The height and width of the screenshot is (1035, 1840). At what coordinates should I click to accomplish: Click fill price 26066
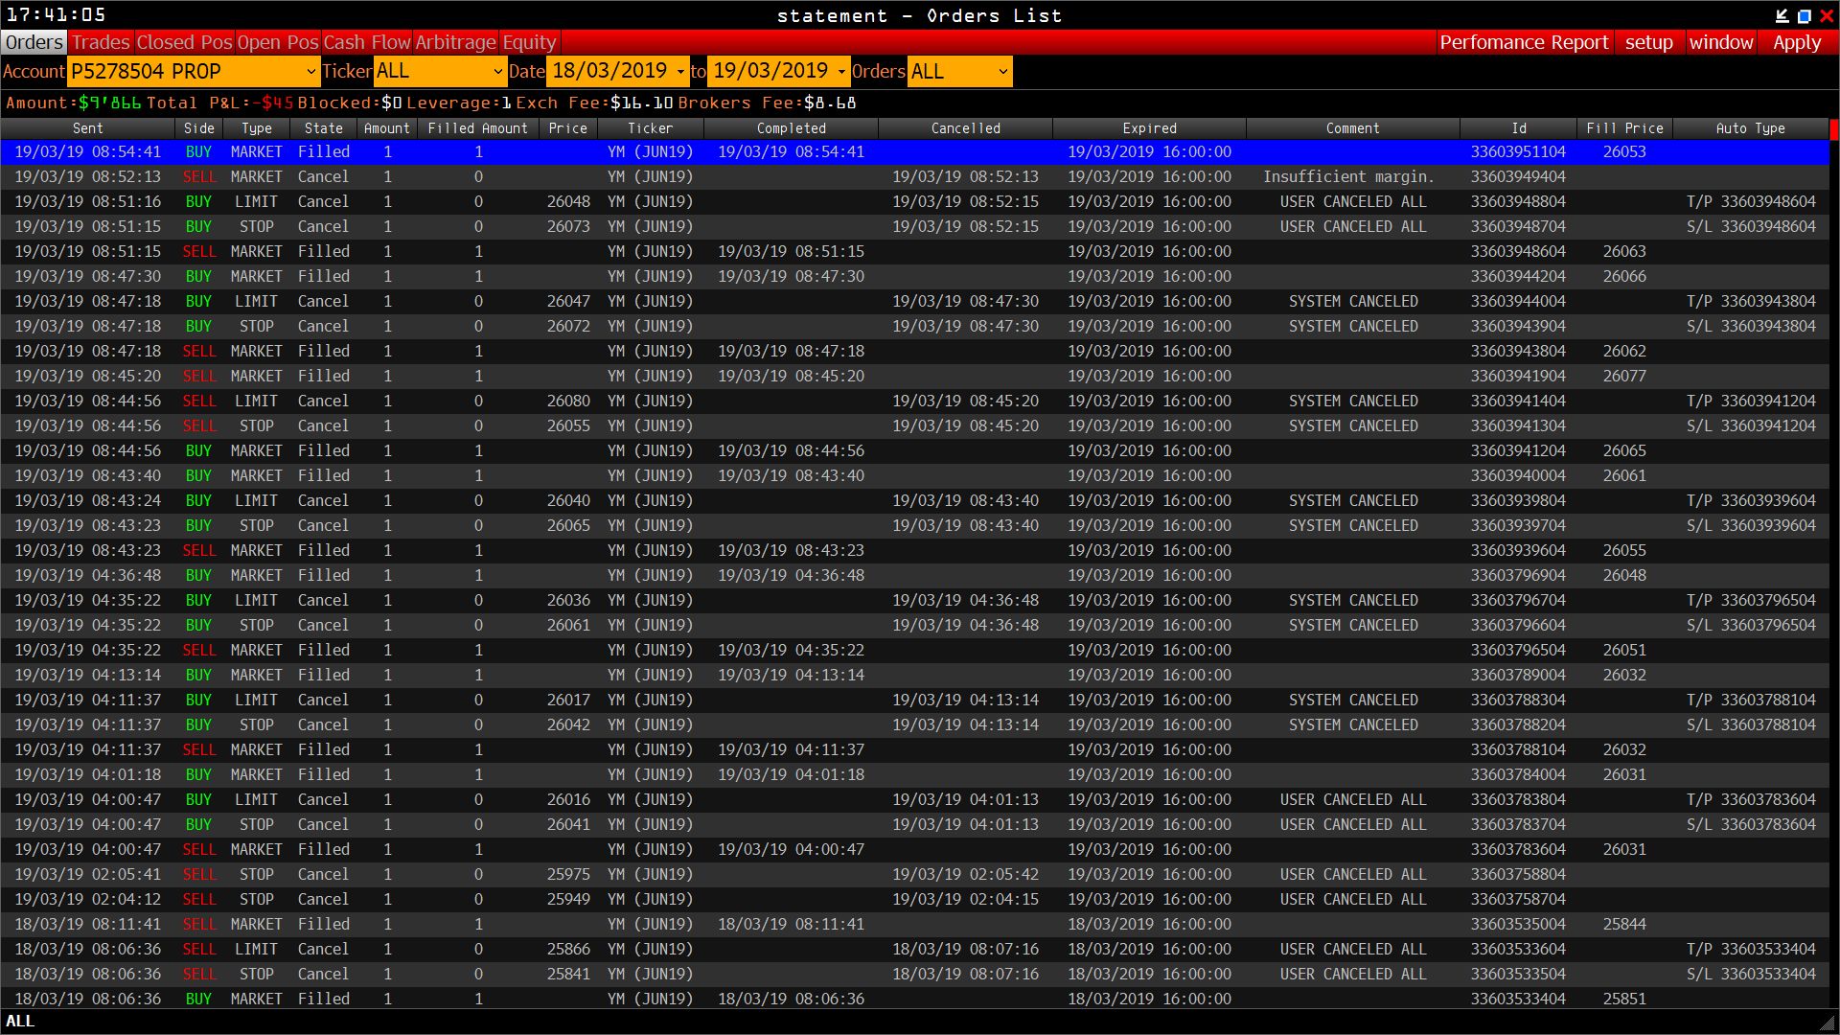click(x=1624, y=276)
